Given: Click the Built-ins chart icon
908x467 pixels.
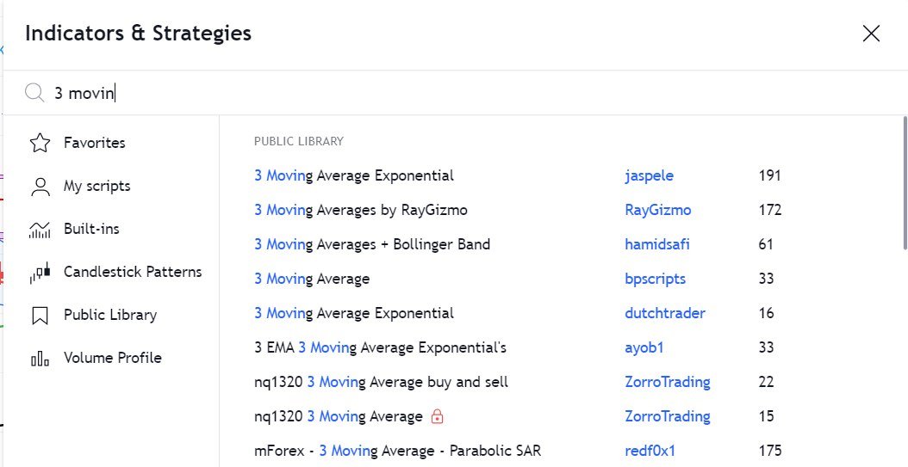Looking at the screenshot, I should coord(40,230).
